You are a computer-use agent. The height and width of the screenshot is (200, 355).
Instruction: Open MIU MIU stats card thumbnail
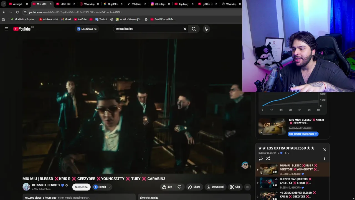(x=272, y=127)
